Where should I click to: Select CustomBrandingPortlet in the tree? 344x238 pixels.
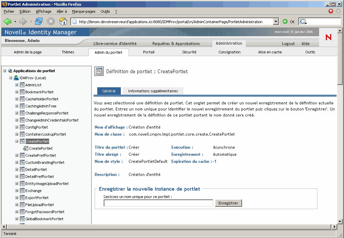[45, 162]
